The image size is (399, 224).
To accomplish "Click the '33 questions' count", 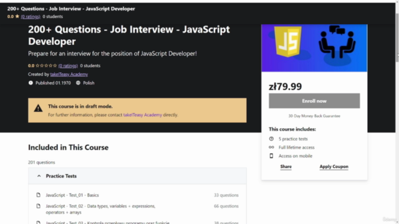I will [x=226, y=195].
